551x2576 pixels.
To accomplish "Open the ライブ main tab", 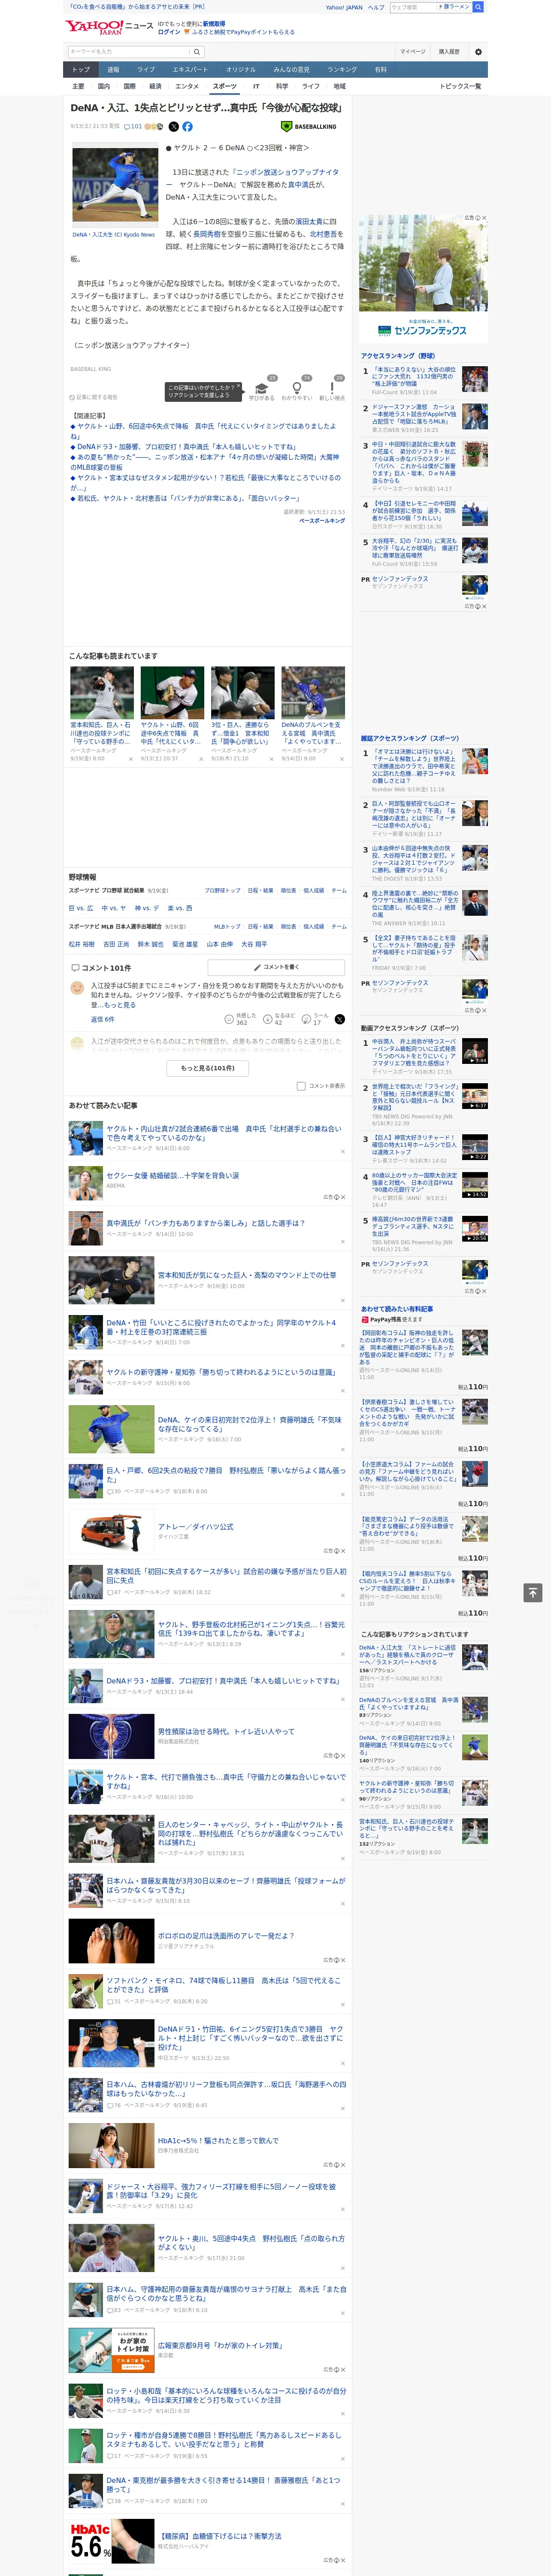I will tap(146, 70).
